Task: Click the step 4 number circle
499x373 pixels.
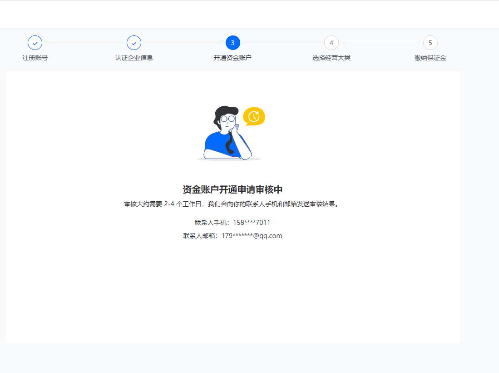Action: 331,43
